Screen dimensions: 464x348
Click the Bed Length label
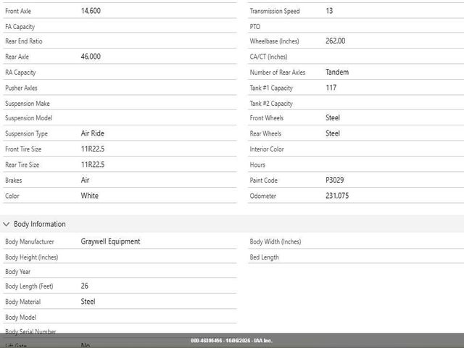pos(264,257)
